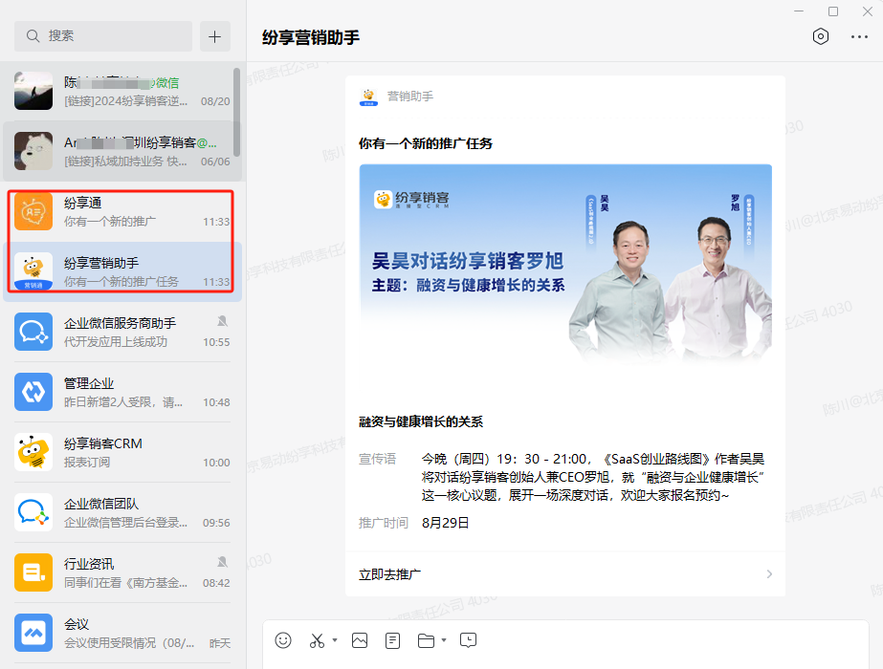Image resolution: width=883 pixels, height=669 pixels.
Task: Open 纷享营销助手 bee avatar
Action: 33,271
